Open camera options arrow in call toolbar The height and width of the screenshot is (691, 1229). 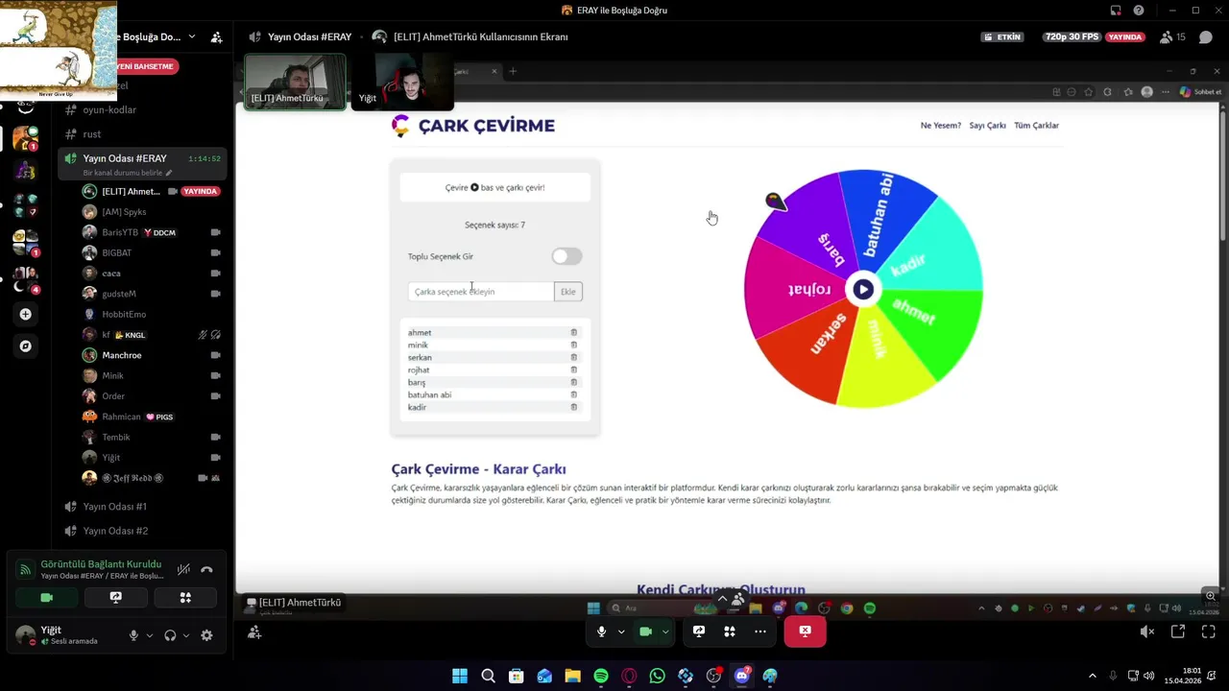665,631
